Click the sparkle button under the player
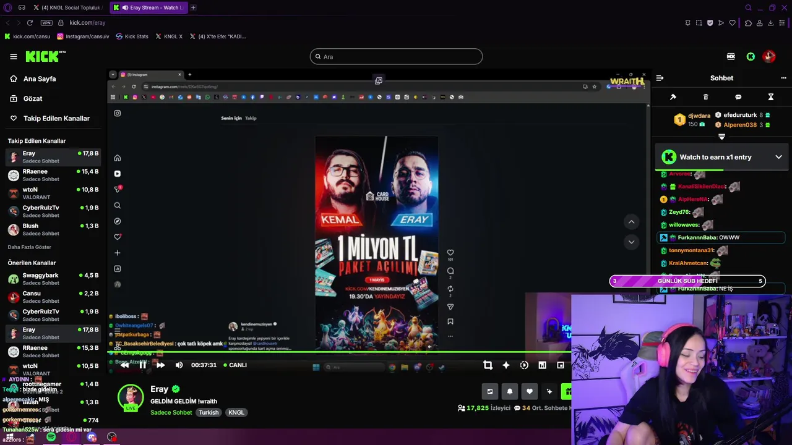 tap(549, 391)
